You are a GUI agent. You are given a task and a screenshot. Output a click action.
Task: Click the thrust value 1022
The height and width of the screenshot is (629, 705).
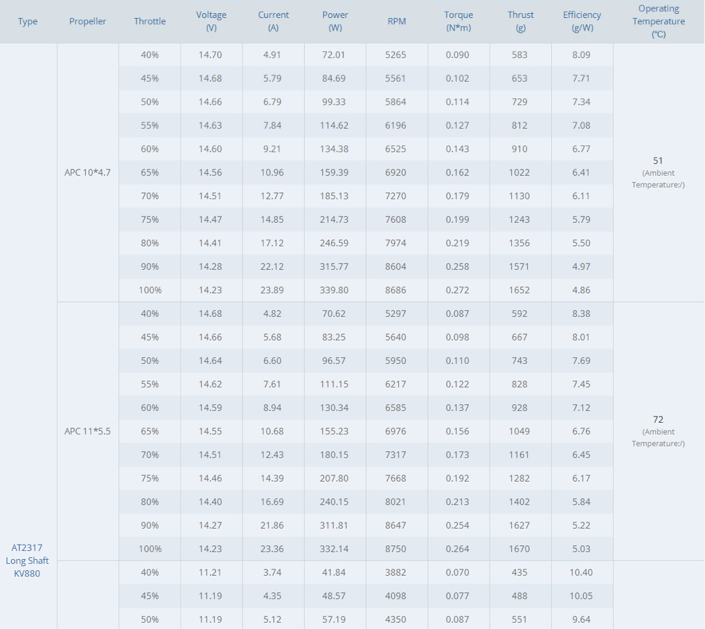click(519, 172)
